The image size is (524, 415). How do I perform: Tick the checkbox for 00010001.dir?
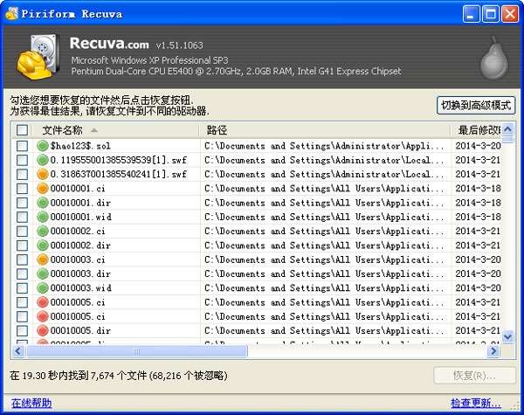click(22, 203)
